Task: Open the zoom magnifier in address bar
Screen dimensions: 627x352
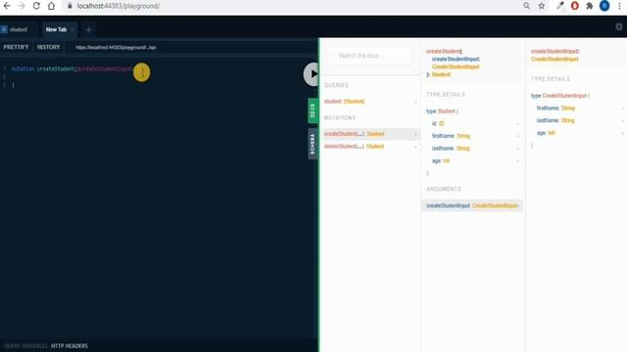Action: 526,6
